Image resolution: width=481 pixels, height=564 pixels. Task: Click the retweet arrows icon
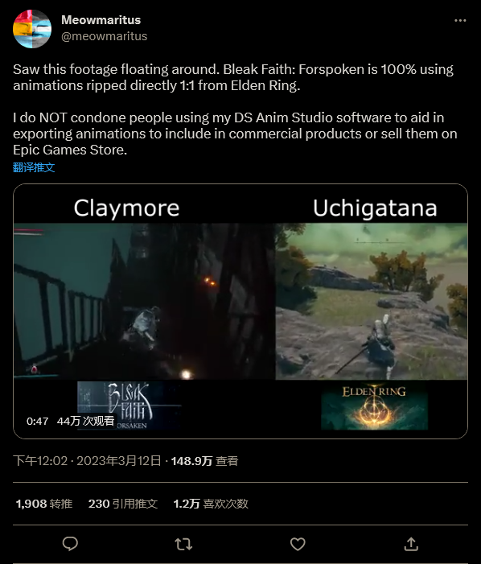point(183,544)
